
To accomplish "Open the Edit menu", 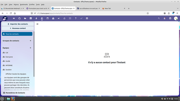I will coord(6,5).
